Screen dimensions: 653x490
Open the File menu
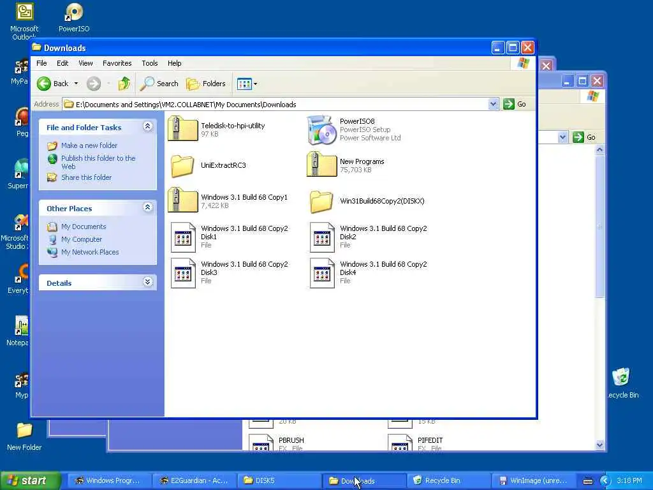click(x=41, y=63)
